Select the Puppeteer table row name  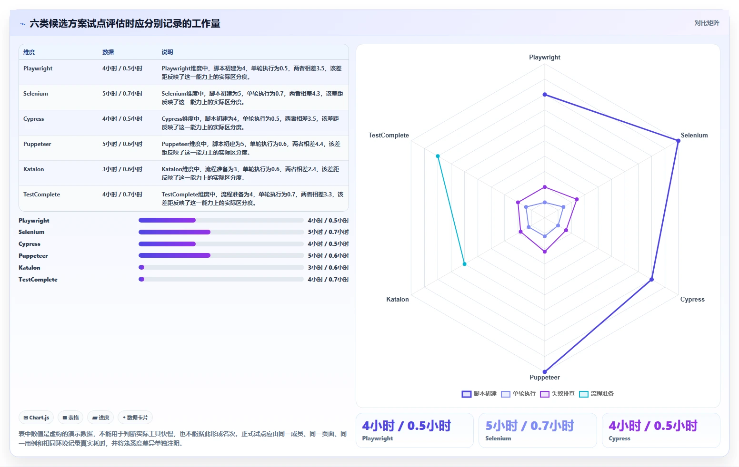click(x=37, y=144)
